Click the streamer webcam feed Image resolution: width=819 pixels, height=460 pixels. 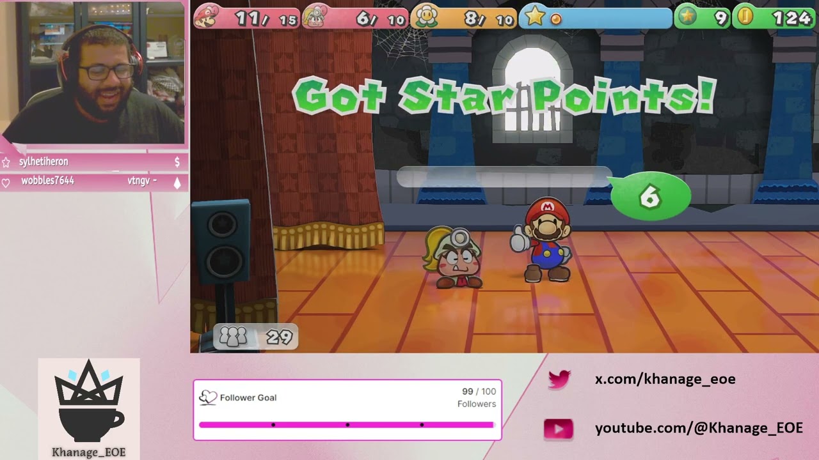[x=93, y=72]
